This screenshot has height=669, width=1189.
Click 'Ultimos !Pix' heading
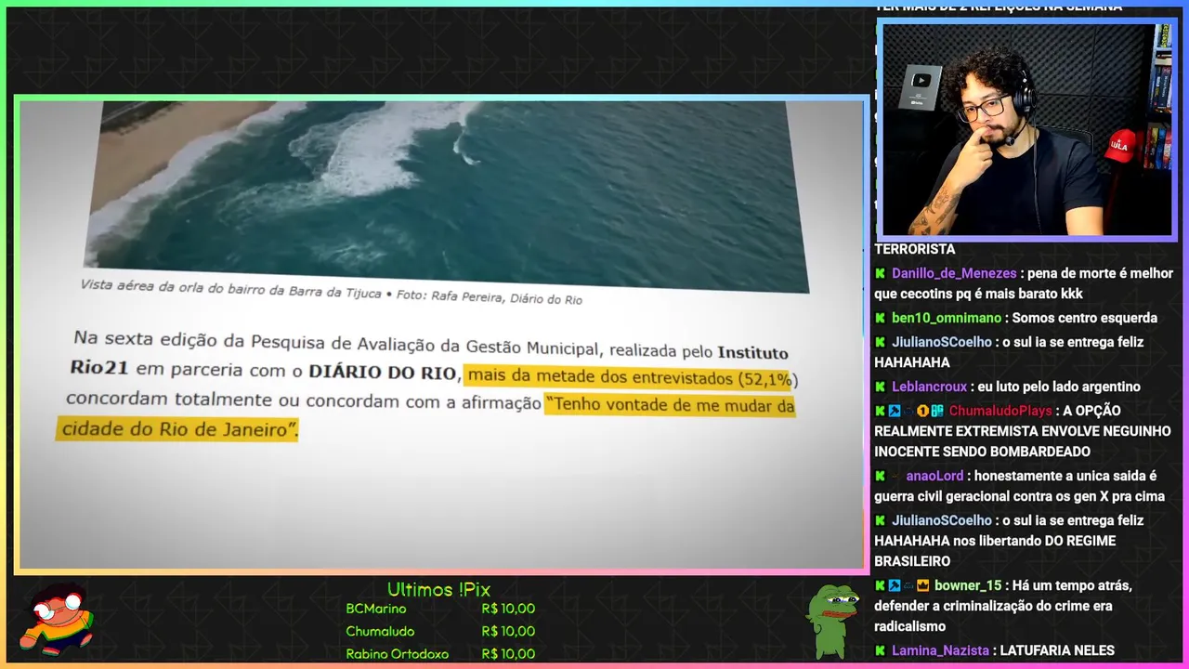point(438,590)
